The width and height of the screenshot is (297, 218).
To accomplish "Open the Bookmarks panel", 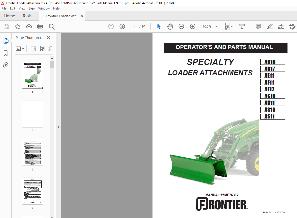I will [x=6, y=53].
